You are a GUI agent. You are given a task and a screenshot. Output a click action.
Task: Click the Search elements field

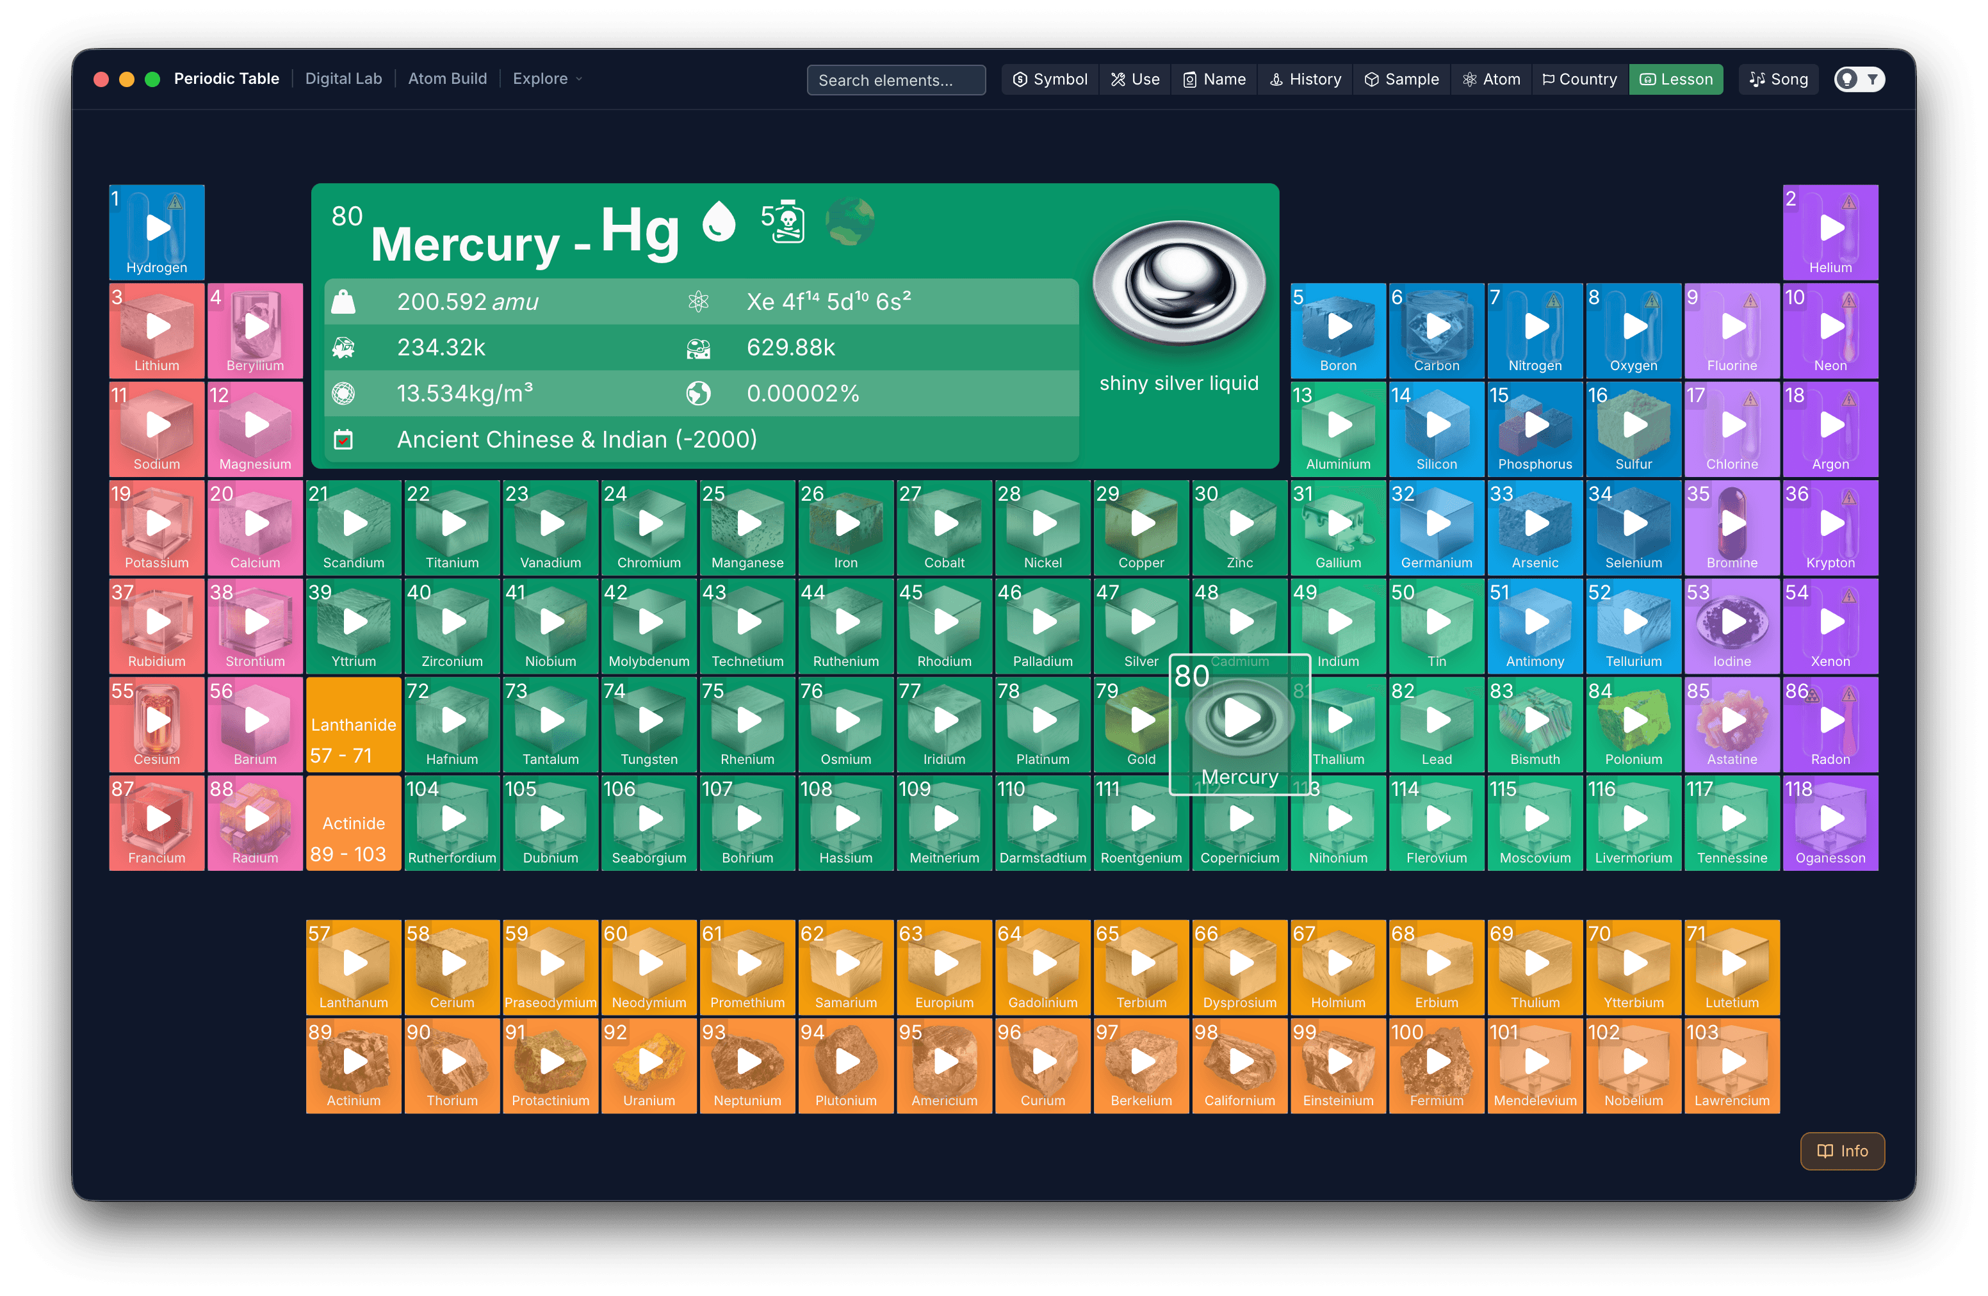(895, 80)
